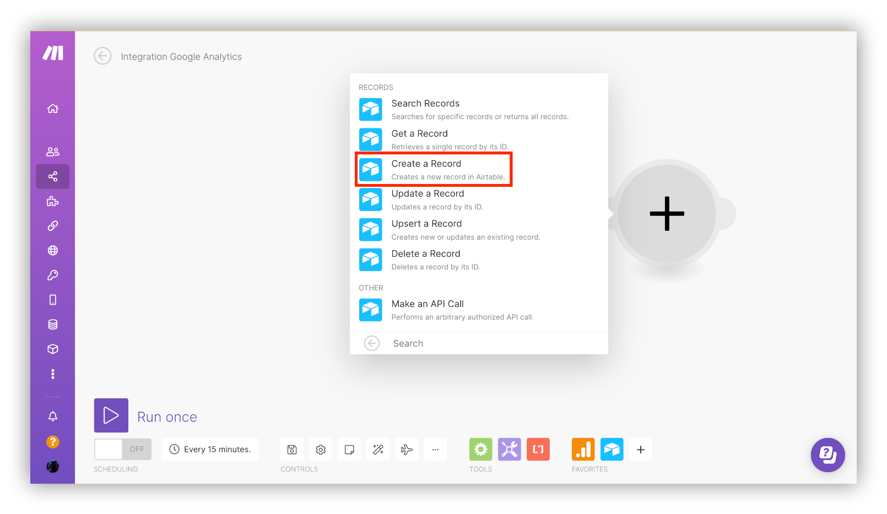
Task: Select Delete a Record module
Action: [x=479, y=260]
